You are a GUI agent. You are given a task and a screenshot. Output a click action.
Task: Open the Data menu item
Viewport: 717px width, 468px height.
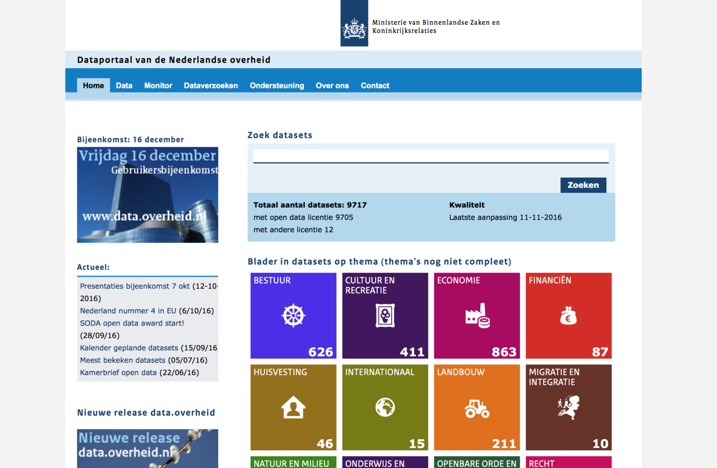(x=124, y=85)
